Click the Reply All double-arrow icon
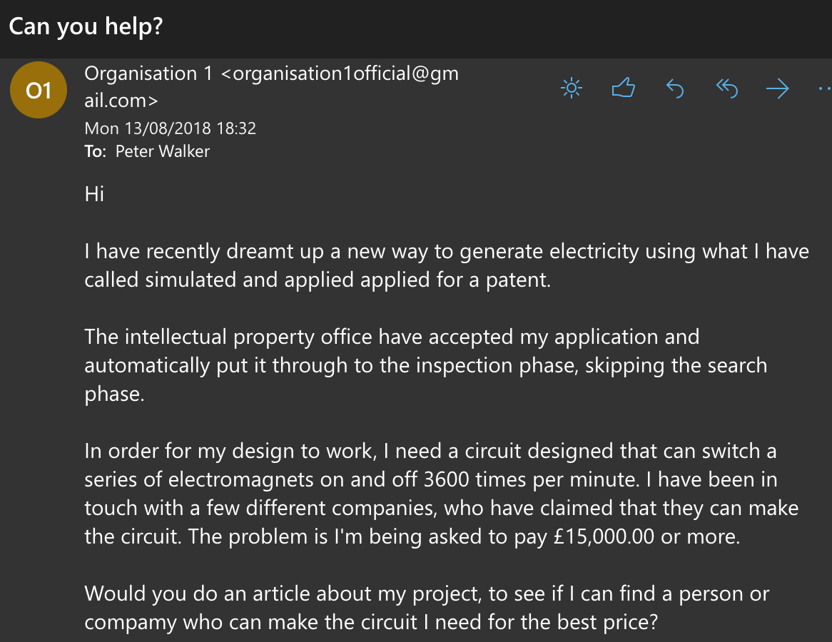The height and width of the screenshot is (642, 832). point(726,88)
